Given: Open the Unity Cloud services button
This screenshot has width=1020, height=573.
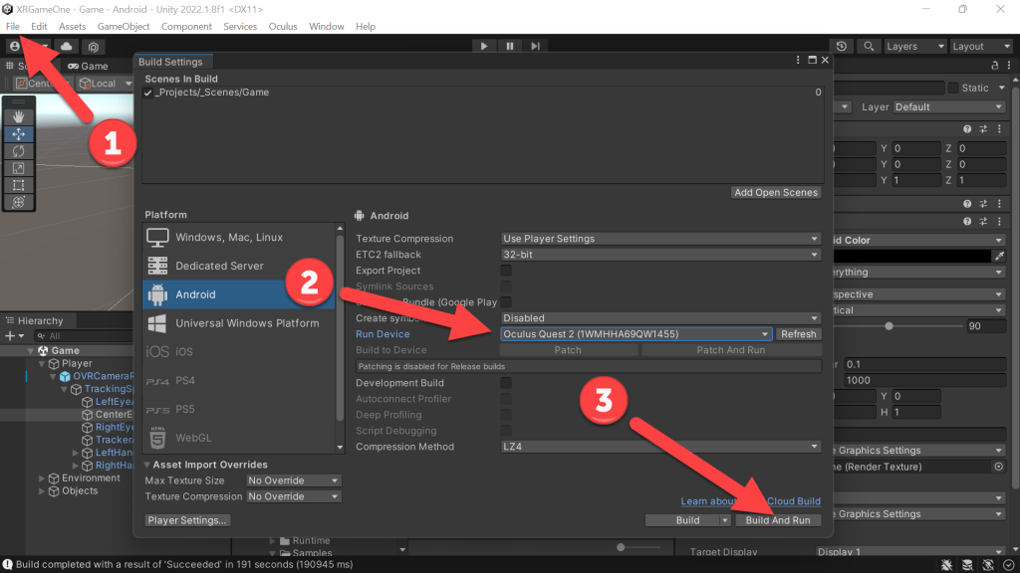Looking at the screenshot, I should click(x=67, y=46).
